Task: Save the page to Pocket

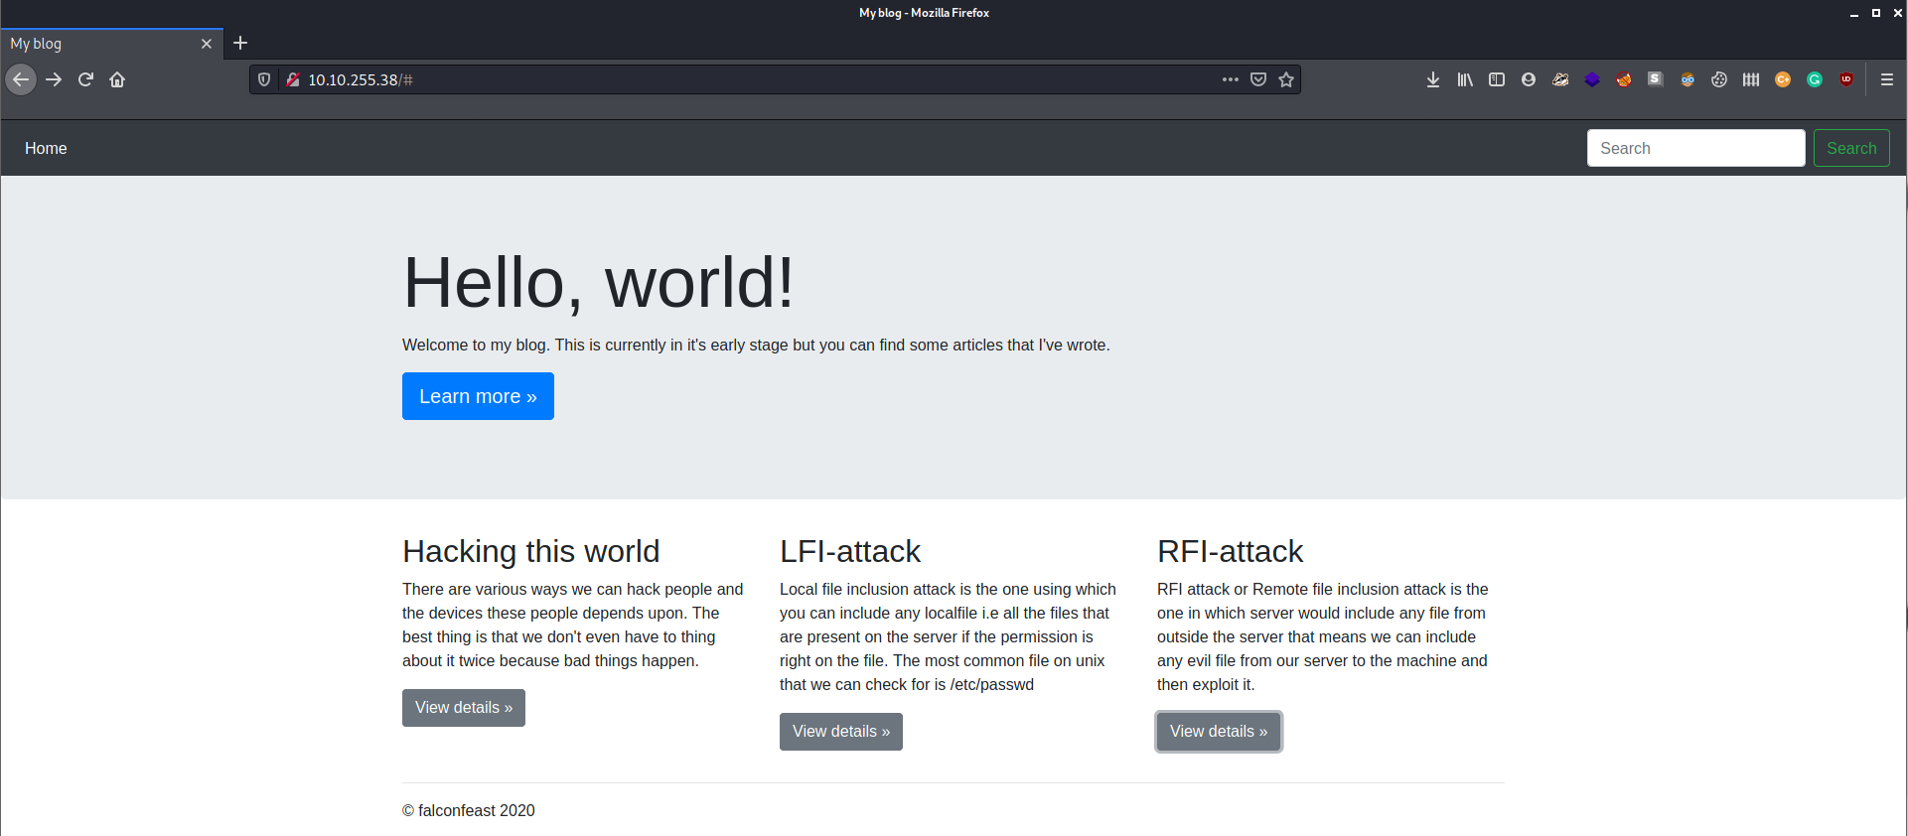Action: coord(1258,79)
